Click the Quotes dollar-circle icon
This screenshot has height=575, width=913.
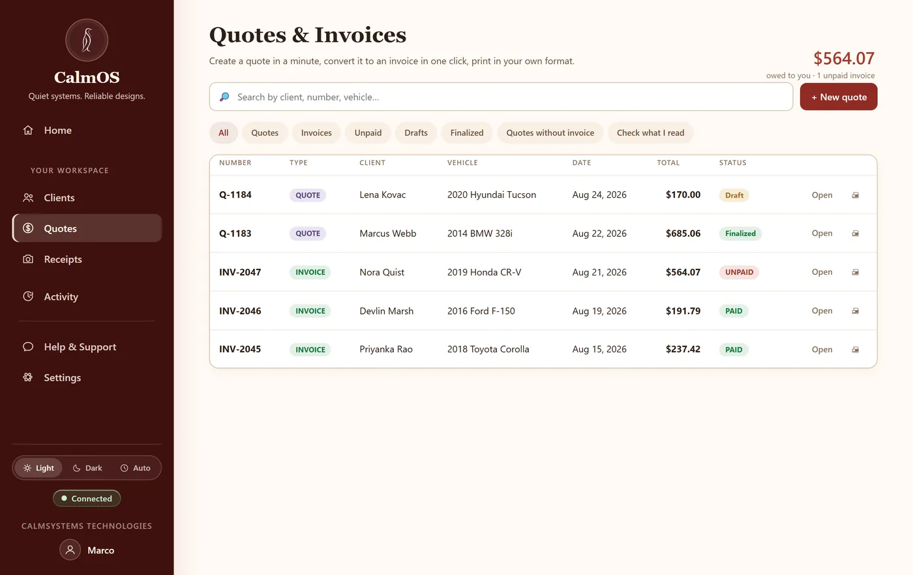click(x=28, y=228)
